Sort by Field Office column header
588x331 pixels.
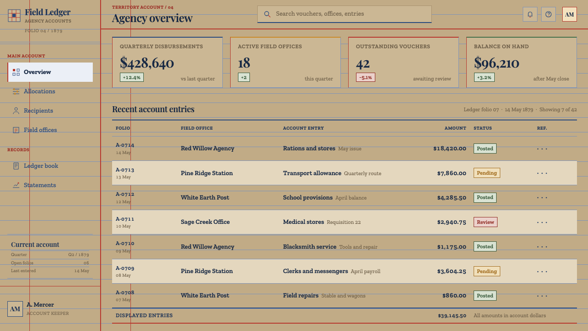[x=197, y=128]
